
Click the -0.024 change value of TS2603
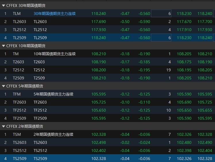[x=144, y=142]
